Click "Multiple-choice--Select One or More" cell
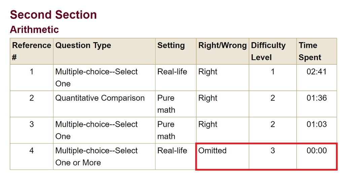This screenshot has width=343, height=178. 96,156
